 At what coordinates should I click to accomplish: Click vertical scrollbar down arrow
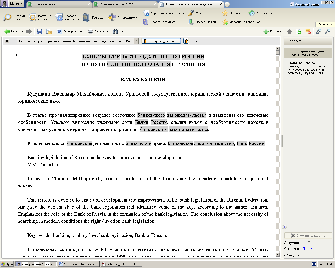coord(278,255)
